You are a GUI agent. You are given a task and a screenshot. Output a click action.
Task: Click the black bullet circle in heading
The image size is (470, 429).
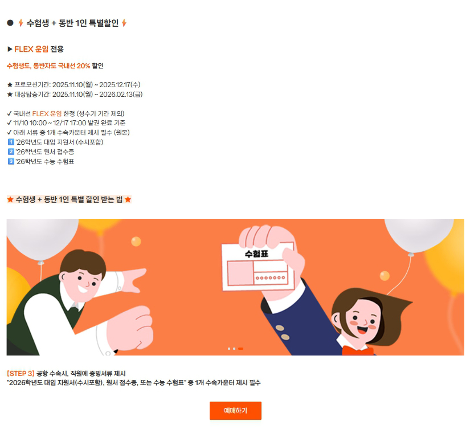[x=10, y=23]
